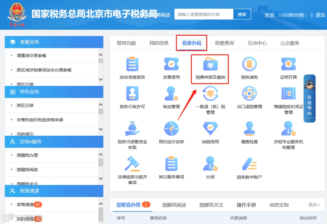
Task: Click the 套餐业务 panel header
Action: pyautogui.click(x=54, y=42)
